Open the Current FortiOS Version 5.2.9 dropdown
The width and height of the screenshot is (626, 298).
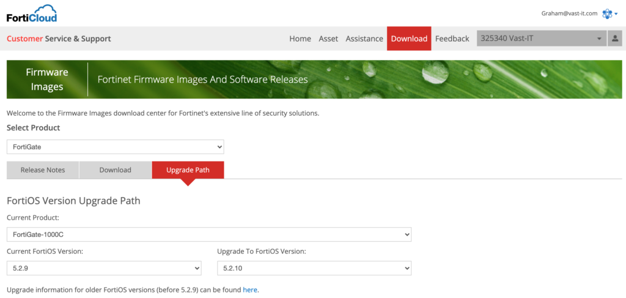[x=104, y=268]
